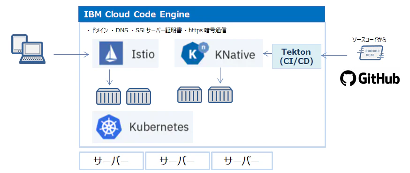
Task: Click the Istio text label
Action: tap(143, 54)
